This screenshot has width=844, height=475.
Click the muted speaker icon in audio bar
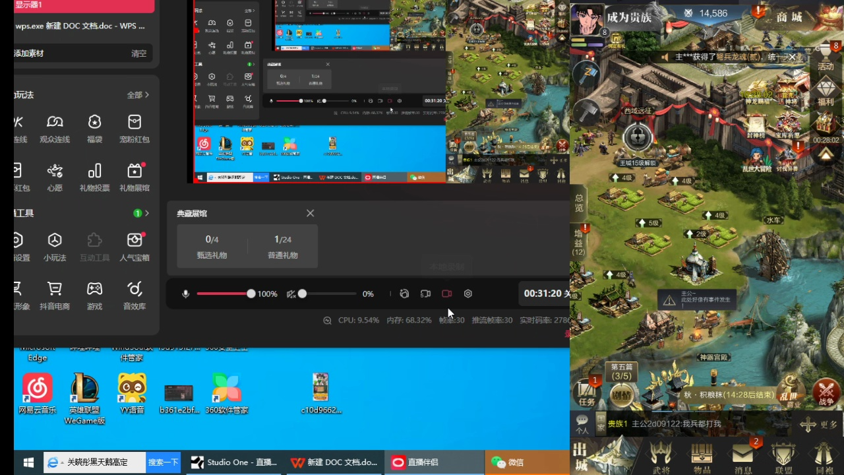291,294
